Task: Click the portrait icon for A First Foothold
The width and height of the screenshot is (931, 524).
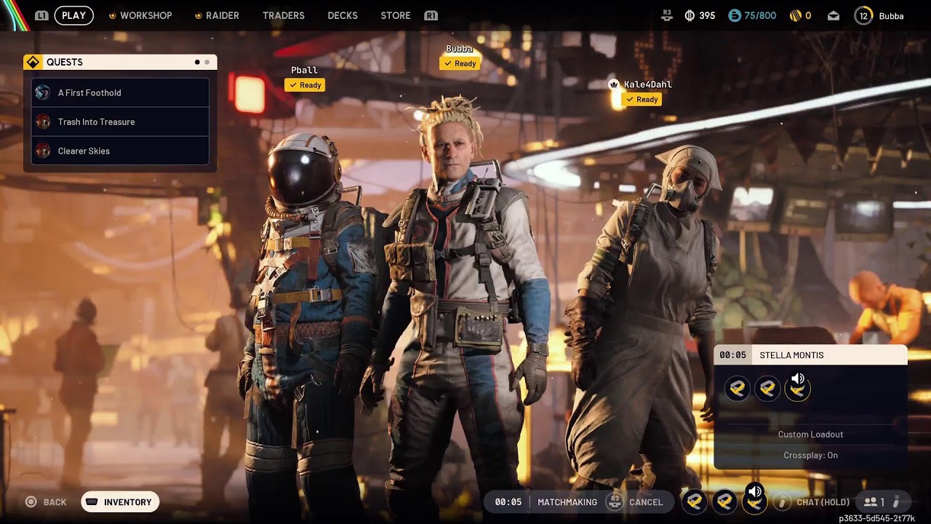Action: (x=43, y=92)
